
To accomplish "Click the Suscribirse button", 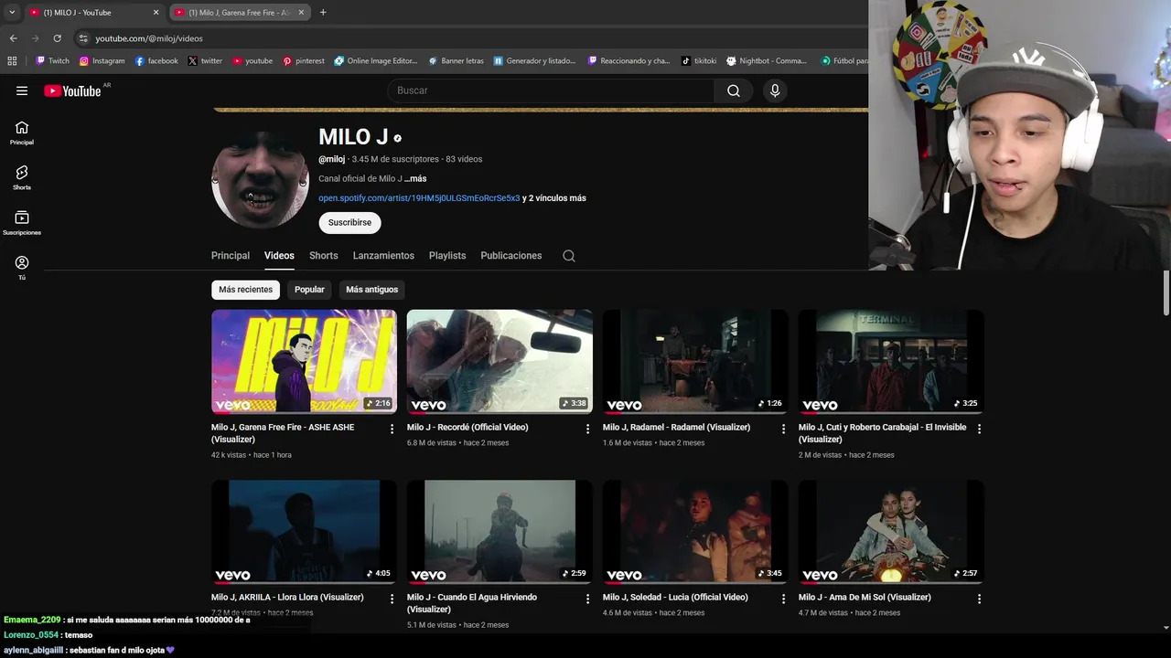I will pos(349,223).
